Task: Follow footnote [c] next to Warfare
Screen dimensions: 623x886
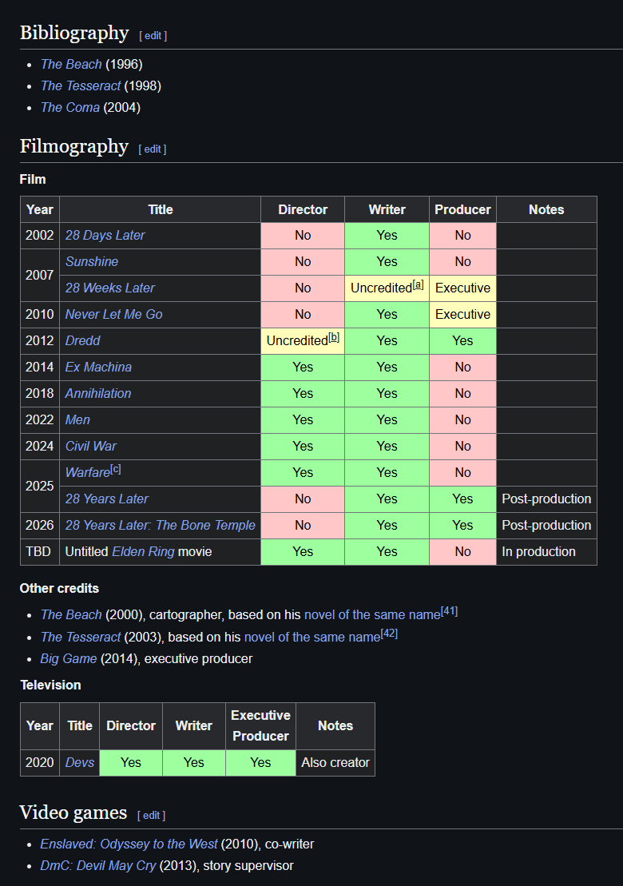Action: 115,469
